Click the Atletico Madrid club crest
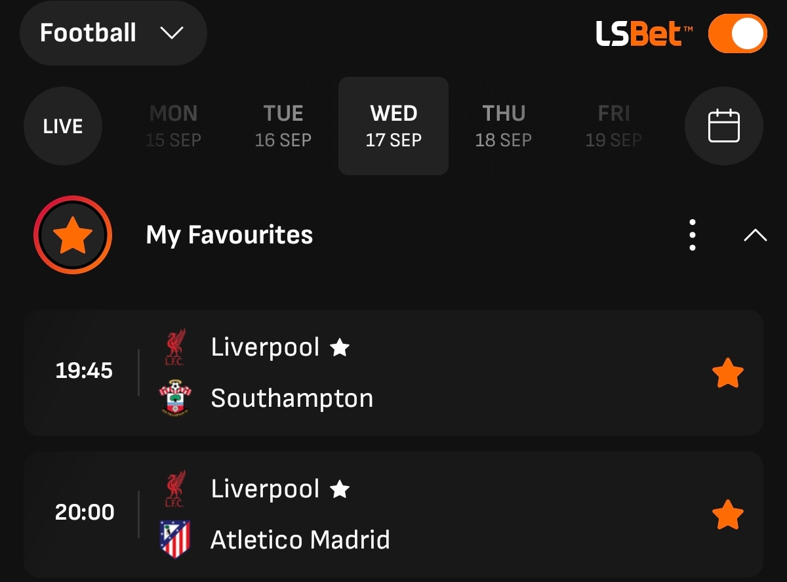 [175, 539]
